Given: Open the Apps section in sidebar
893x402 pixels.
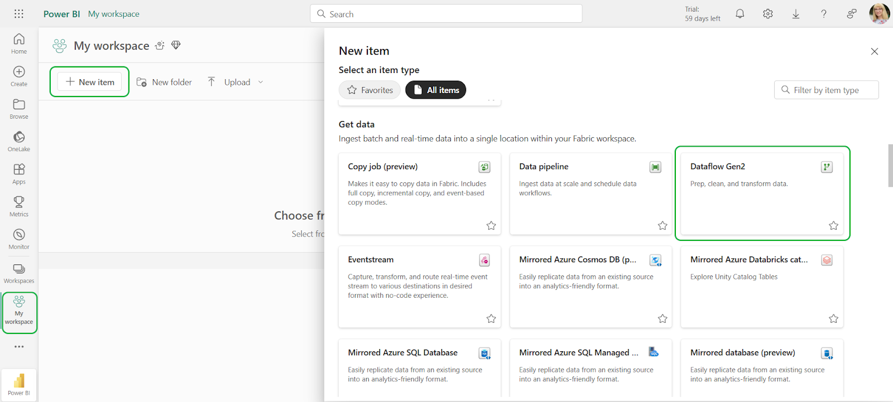Looking at the screenshot, I should click(19, 173).
